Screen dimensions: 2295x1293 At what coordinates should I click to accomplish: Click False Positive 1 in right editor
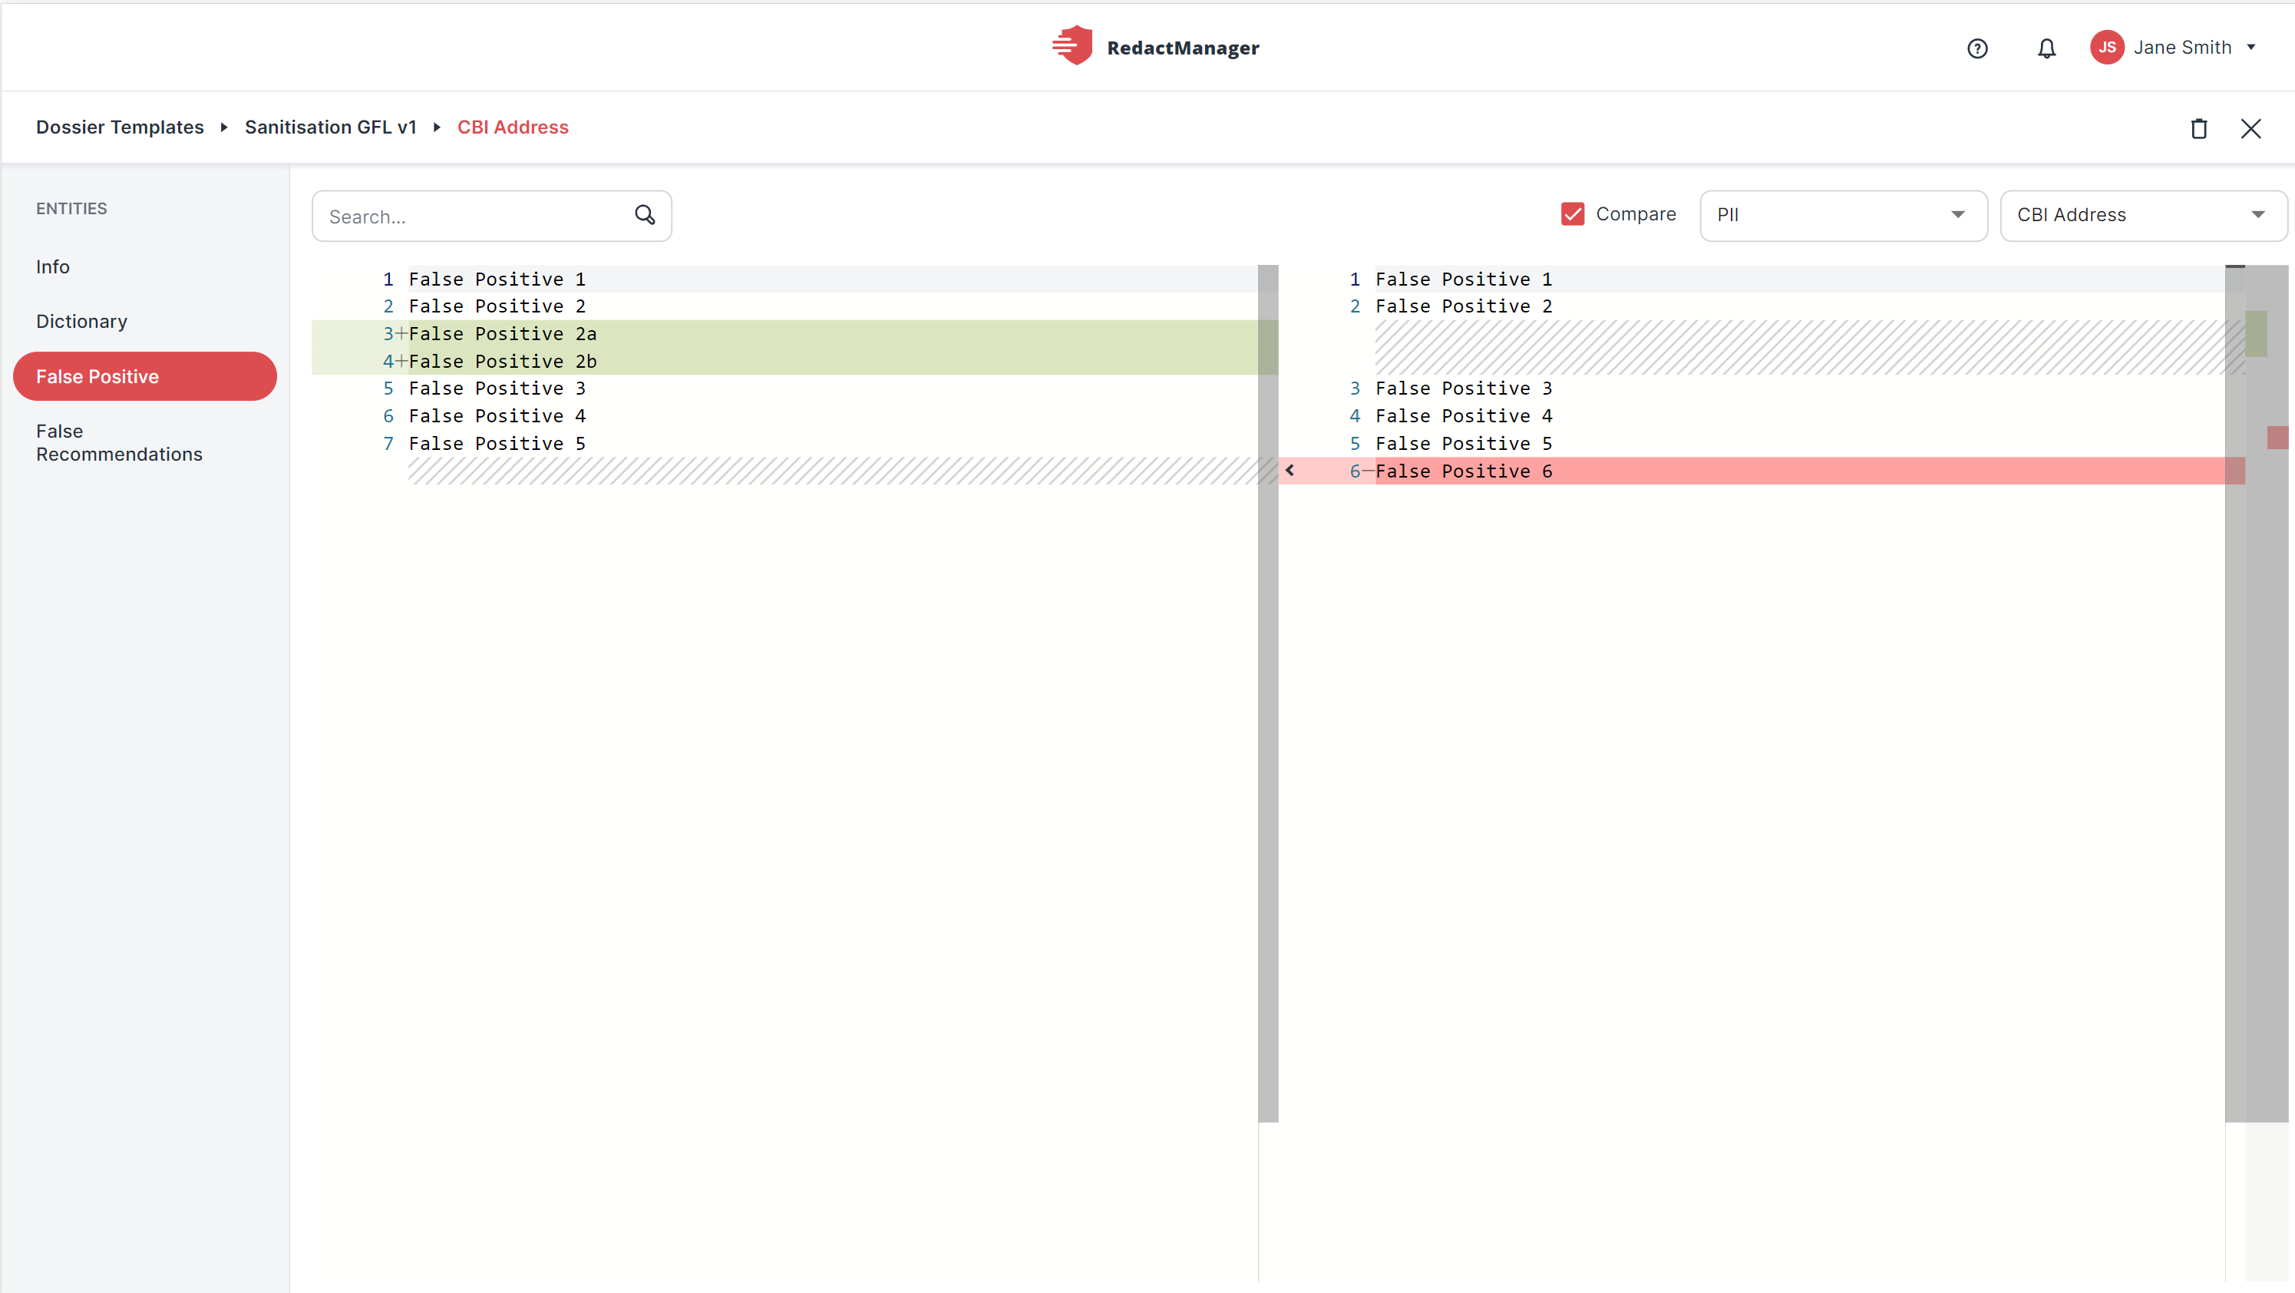coord(1464,279)
